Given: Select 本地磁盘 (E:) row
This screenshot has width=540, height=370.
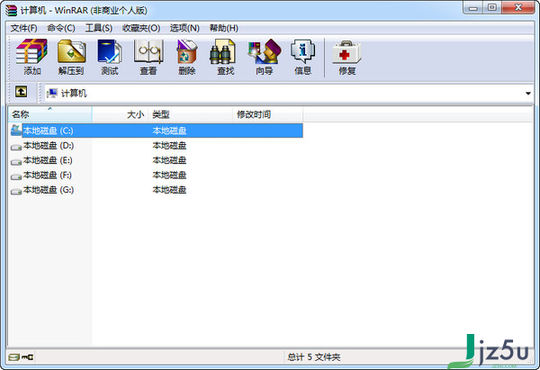Looking at the screenshot, I should (x=156, y=160).
